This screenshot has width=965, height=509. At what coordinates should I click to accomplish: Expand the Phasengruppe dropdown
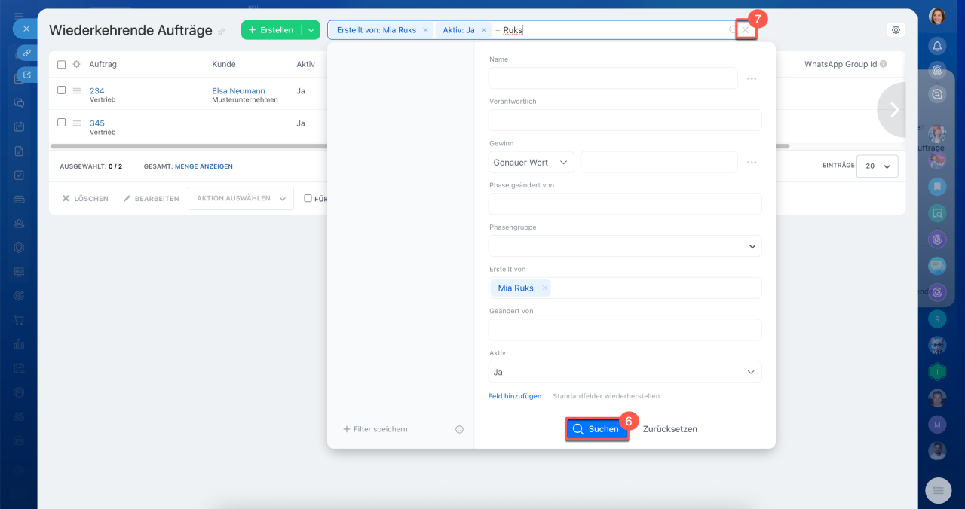(625, 246)
